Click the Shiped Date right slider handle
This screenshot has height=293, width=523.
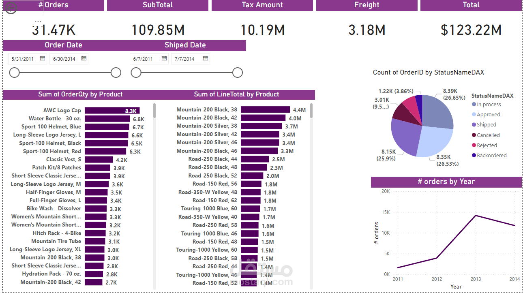237,72
